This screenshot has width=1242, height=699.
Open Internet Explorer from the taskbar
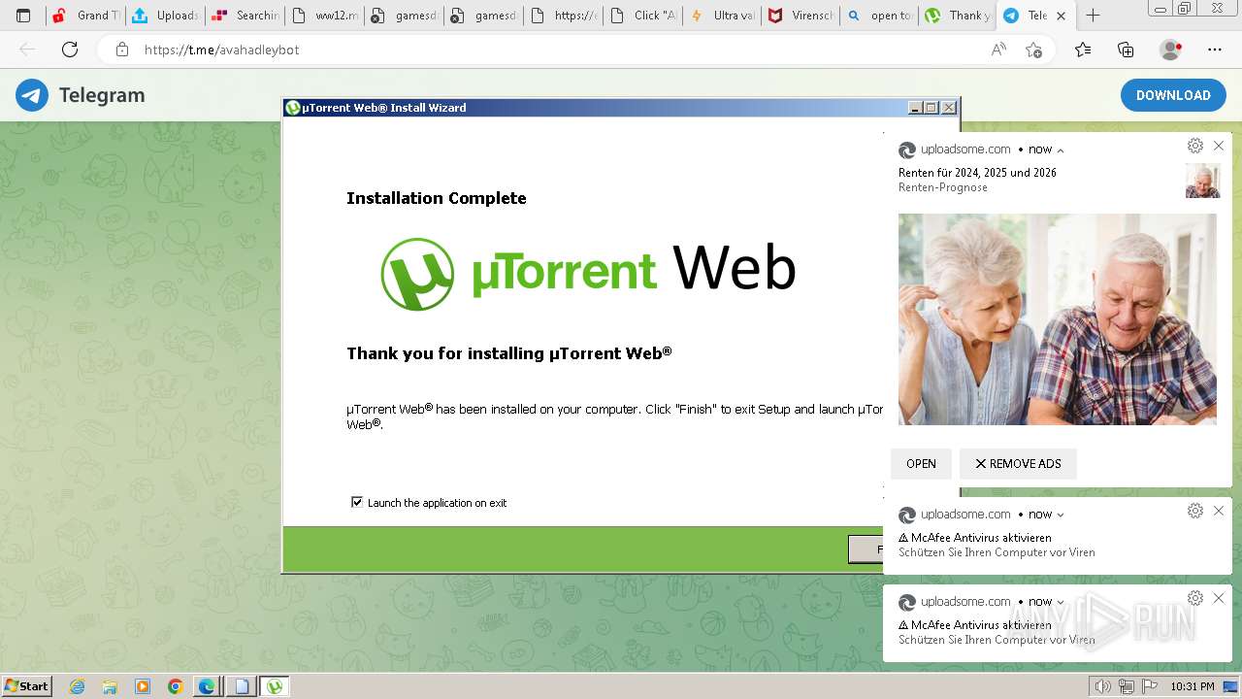tap(77, 686)
